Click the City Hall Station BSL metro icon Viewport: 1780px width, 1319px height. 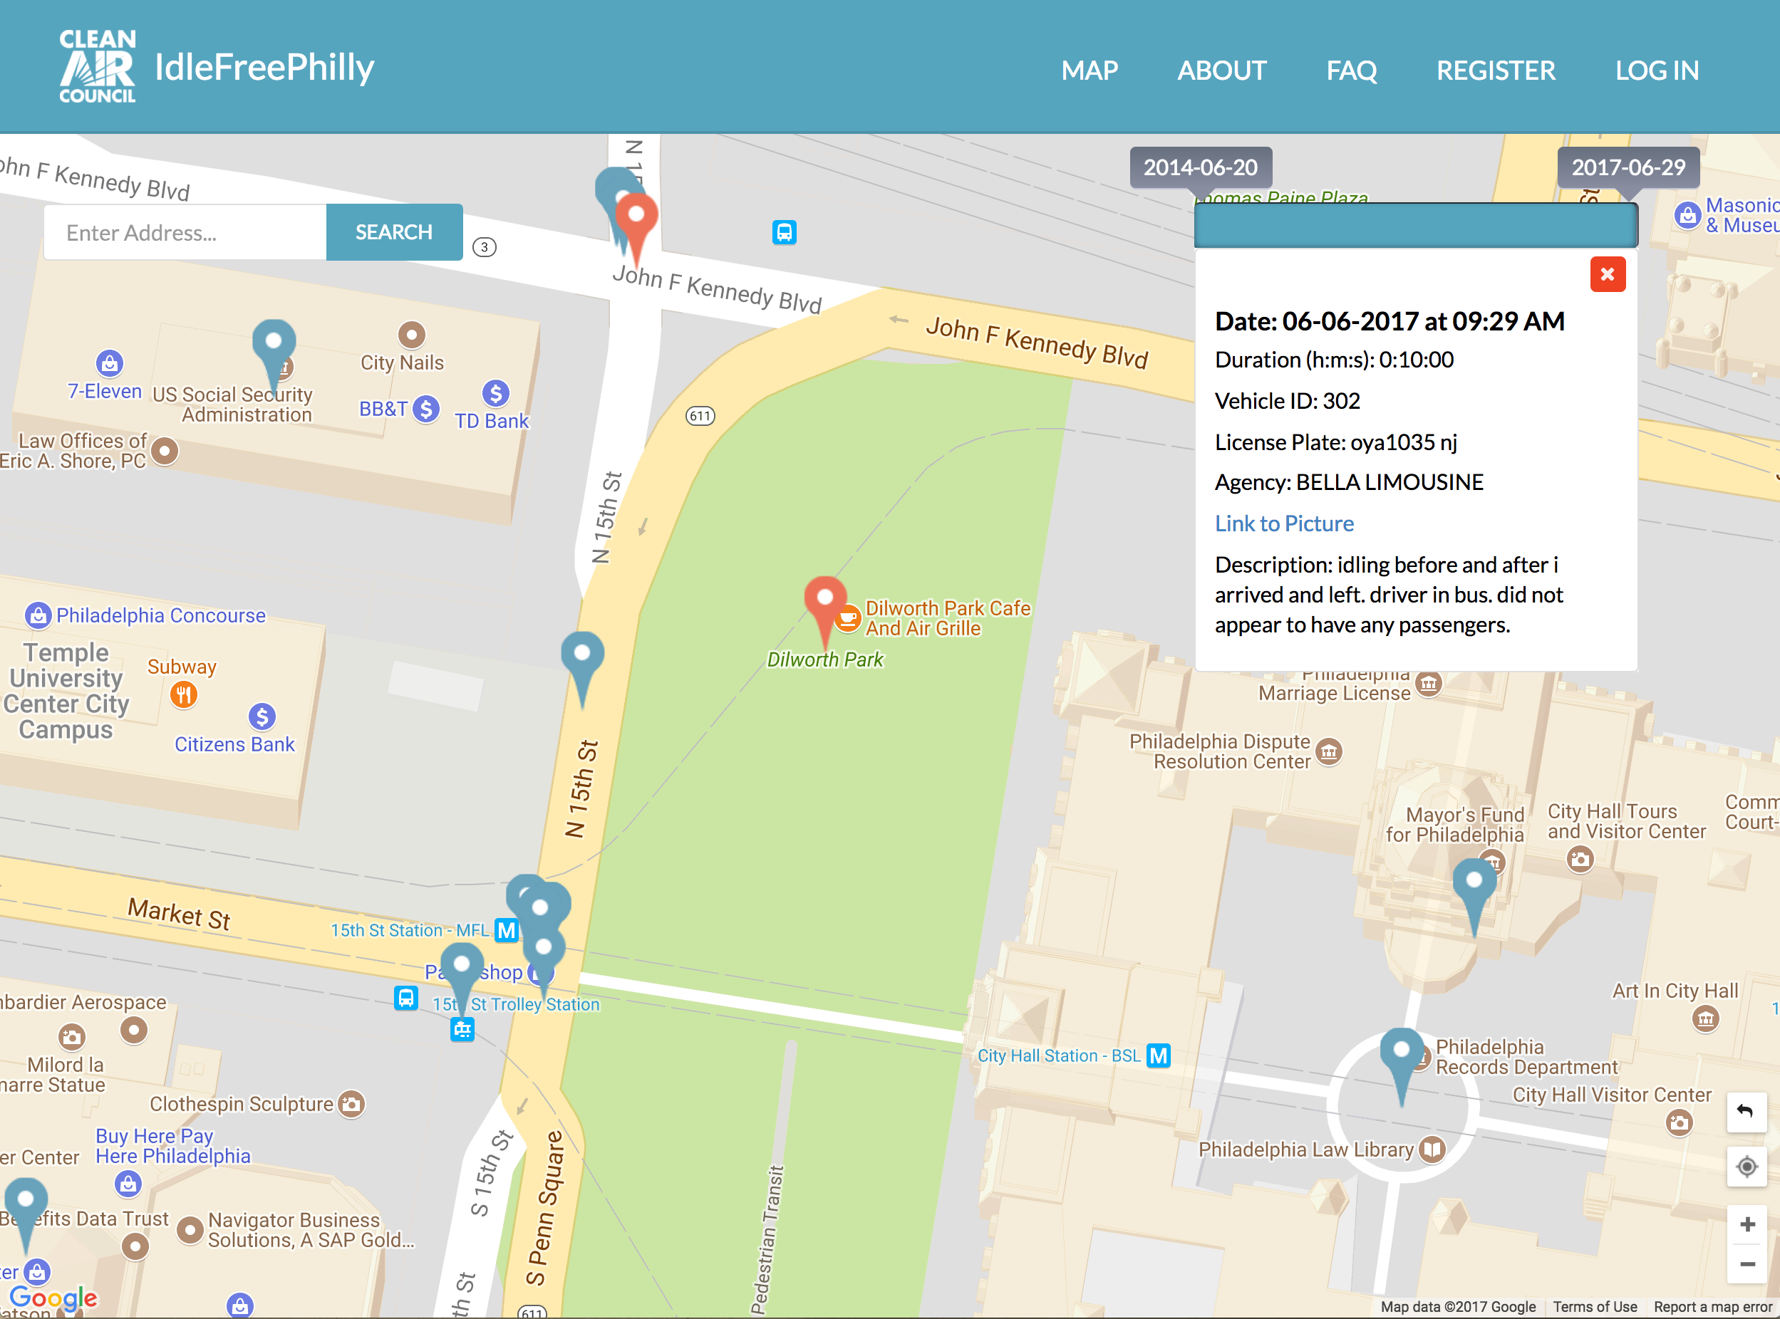tap(1158, 1055)
